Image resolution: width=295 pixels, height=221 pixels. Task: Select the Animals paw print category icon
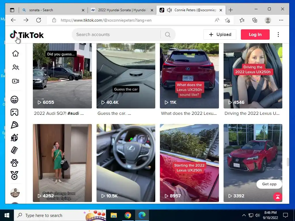14,163
